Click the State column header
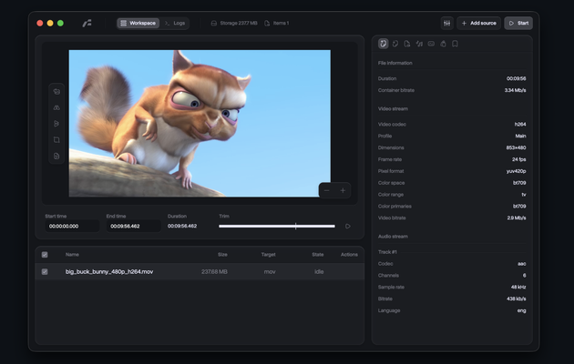This screenshot has height=364, width=574. click(x=318, y=255)
